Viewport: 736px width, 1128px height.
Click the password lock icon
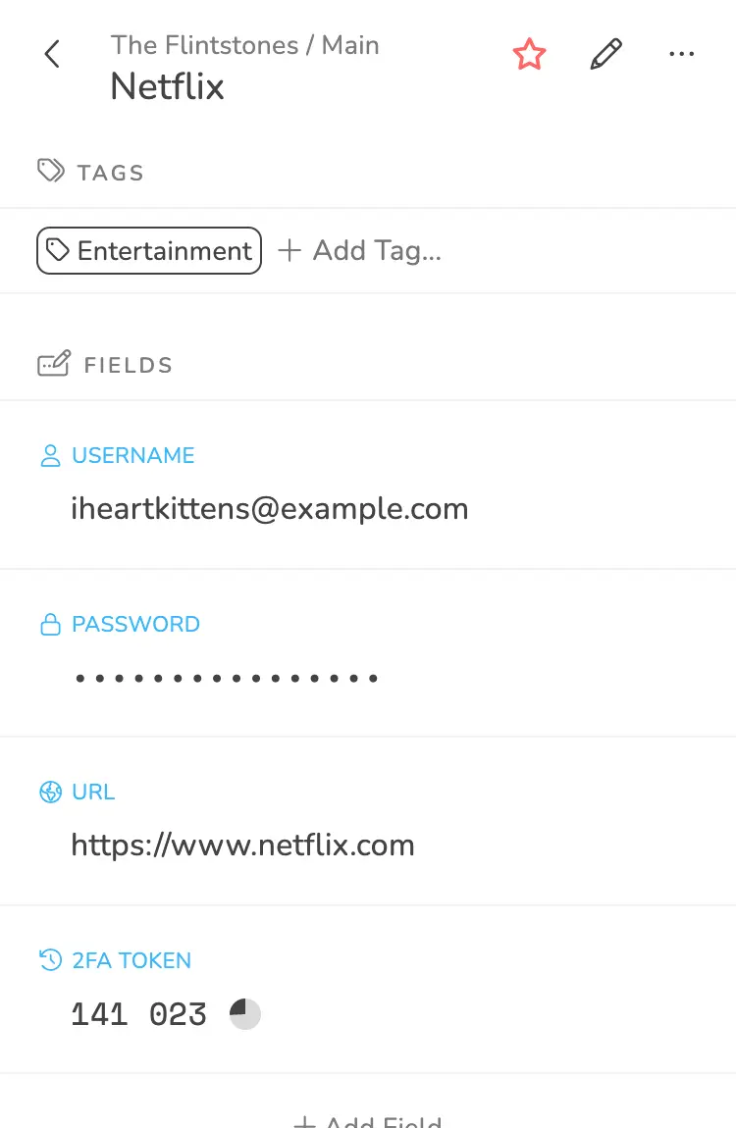point(50,625)
